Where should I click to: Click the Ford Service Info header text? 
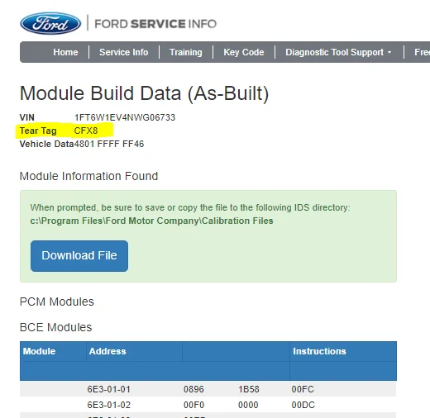[155, 24]
